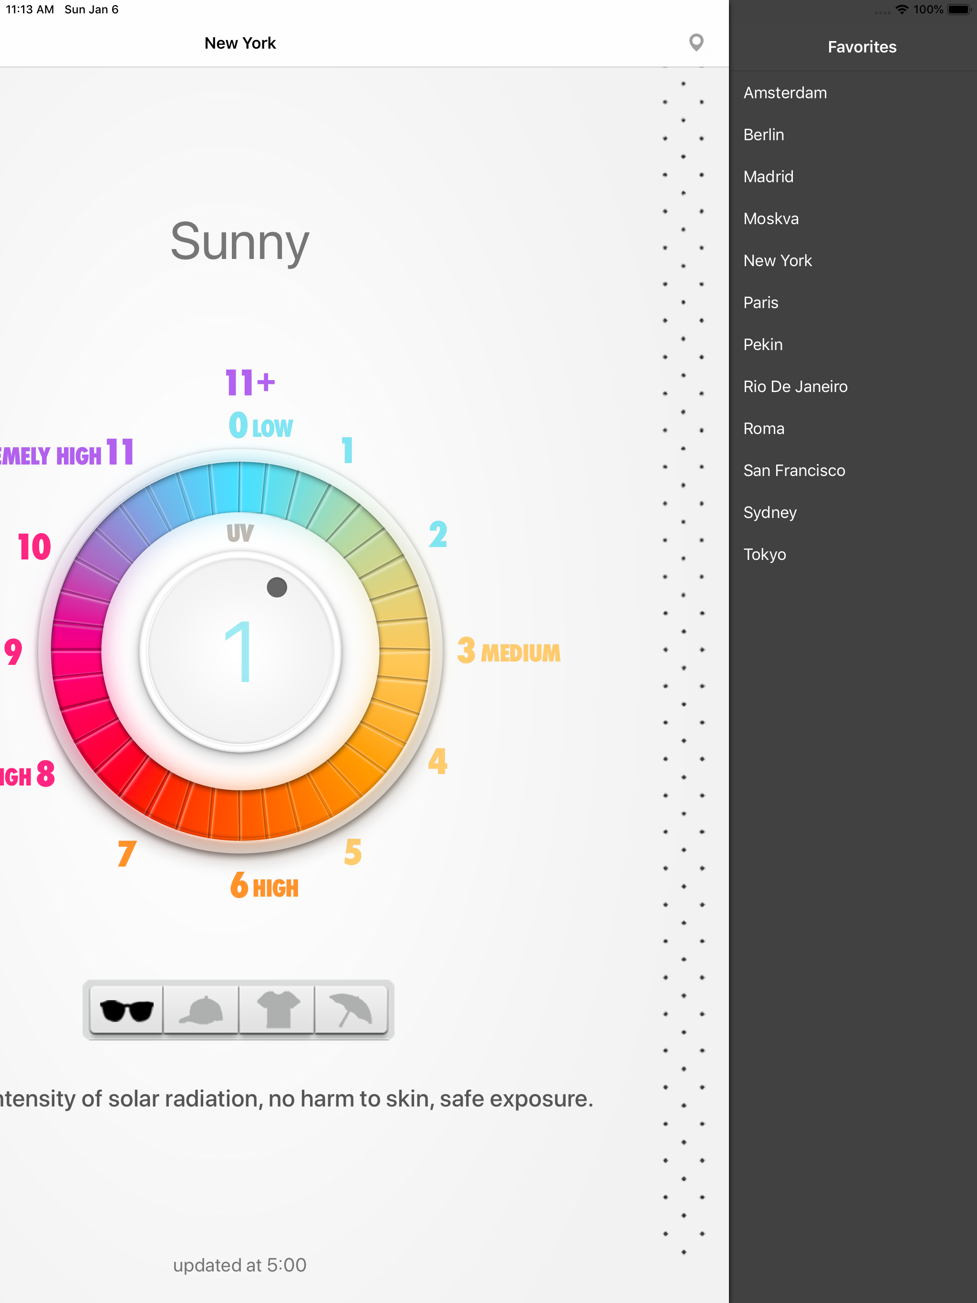The width and height of the screenshot is (977, 1303).
Task: Tap the Sunny weather heading
Action: point(239,241)
